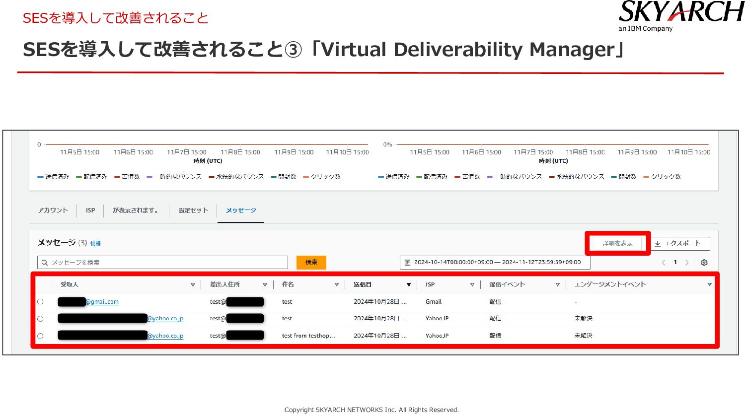Screen dimensions: 745x419
Task: Open the first @yahoo.co.jp recipient link
Action: pyautogui.click(x=165, y=319)
